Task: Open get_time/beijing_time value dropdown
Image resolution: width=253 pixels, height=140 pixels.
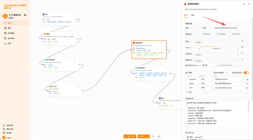Action: coord(229,88)
